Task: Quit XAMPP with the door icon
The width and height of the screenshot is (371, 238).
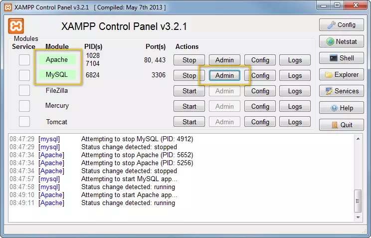Action: point(342,125)
